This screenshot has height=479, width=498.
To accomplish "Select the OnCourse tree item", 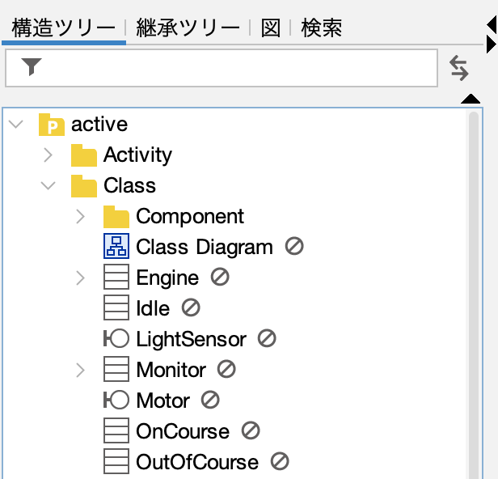I will 183,431.
